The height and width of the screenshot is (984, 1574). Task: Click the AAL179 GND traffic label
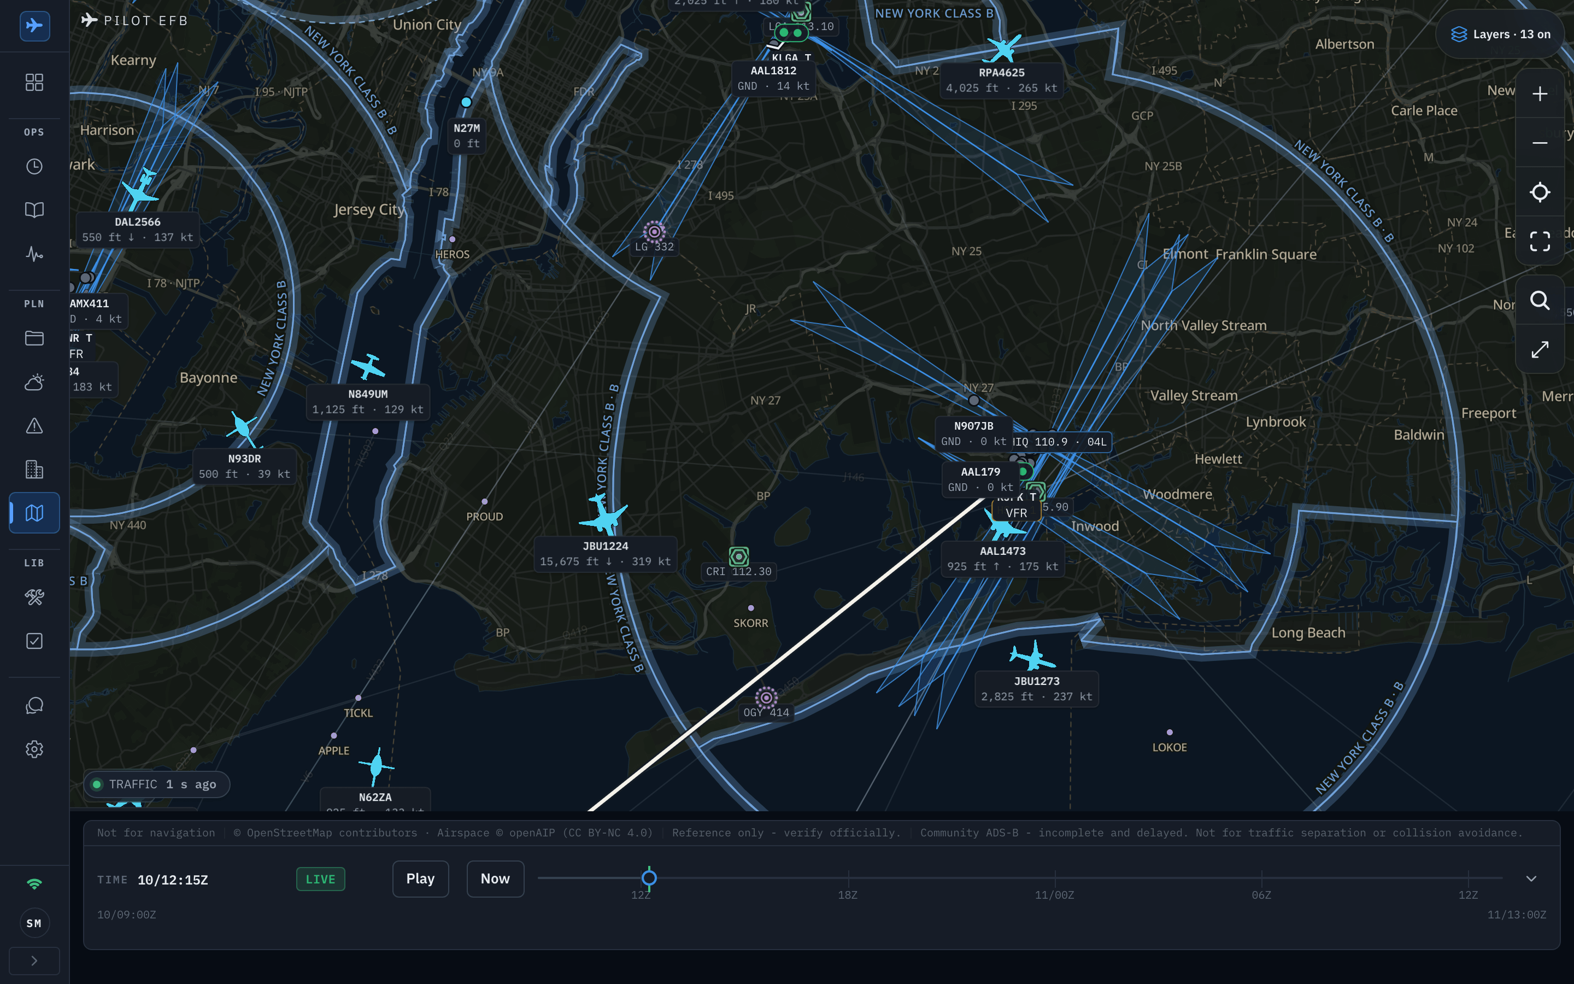981,479
